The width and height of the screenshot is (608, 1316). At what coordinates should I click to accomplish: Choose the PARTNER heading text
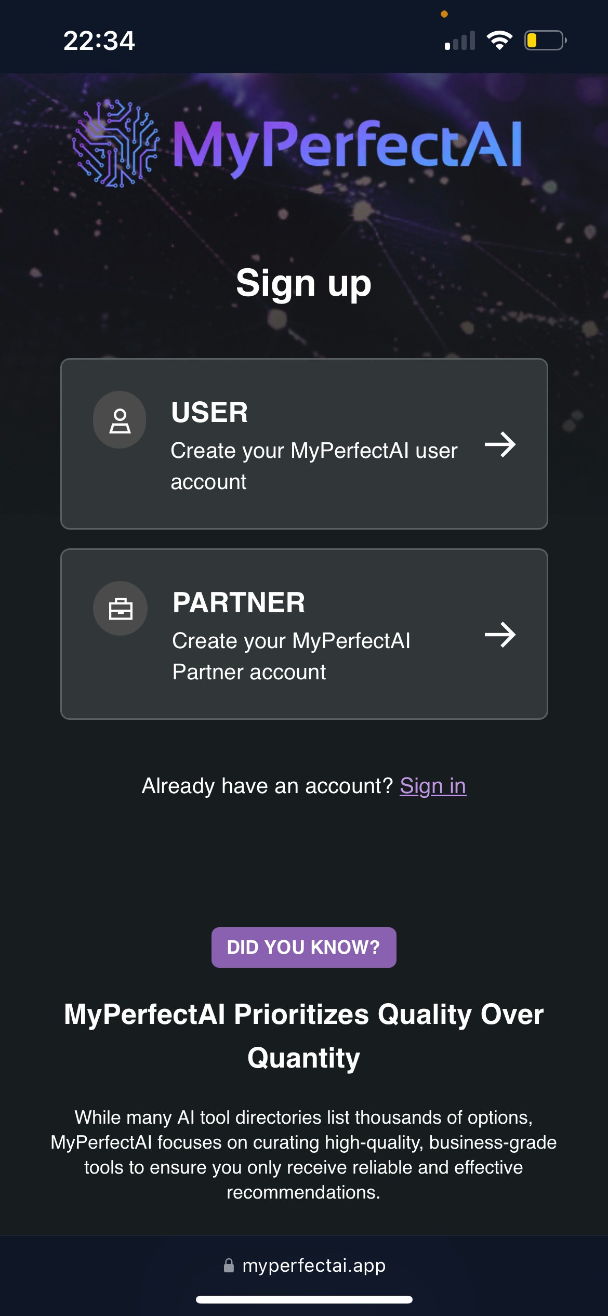[x=239, y=602]
